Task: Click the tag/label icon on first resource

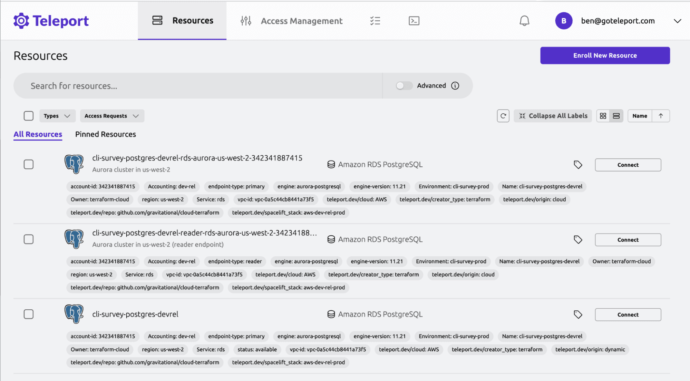Action: [x=578, y=165]
